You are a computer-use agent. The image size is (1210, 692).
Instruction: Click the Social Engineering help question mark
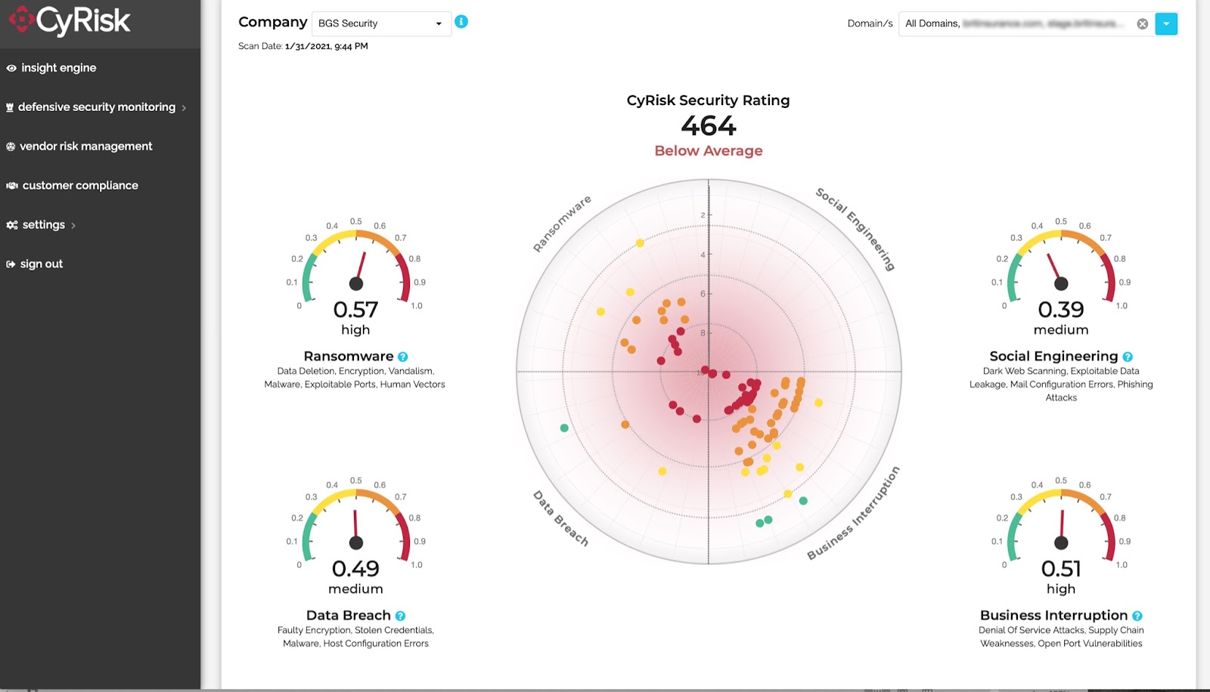pos(1128,356)
